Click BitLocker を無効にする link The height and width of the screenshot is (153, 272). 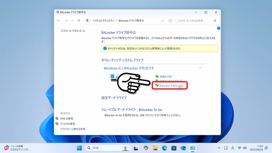tap(172, 86)
